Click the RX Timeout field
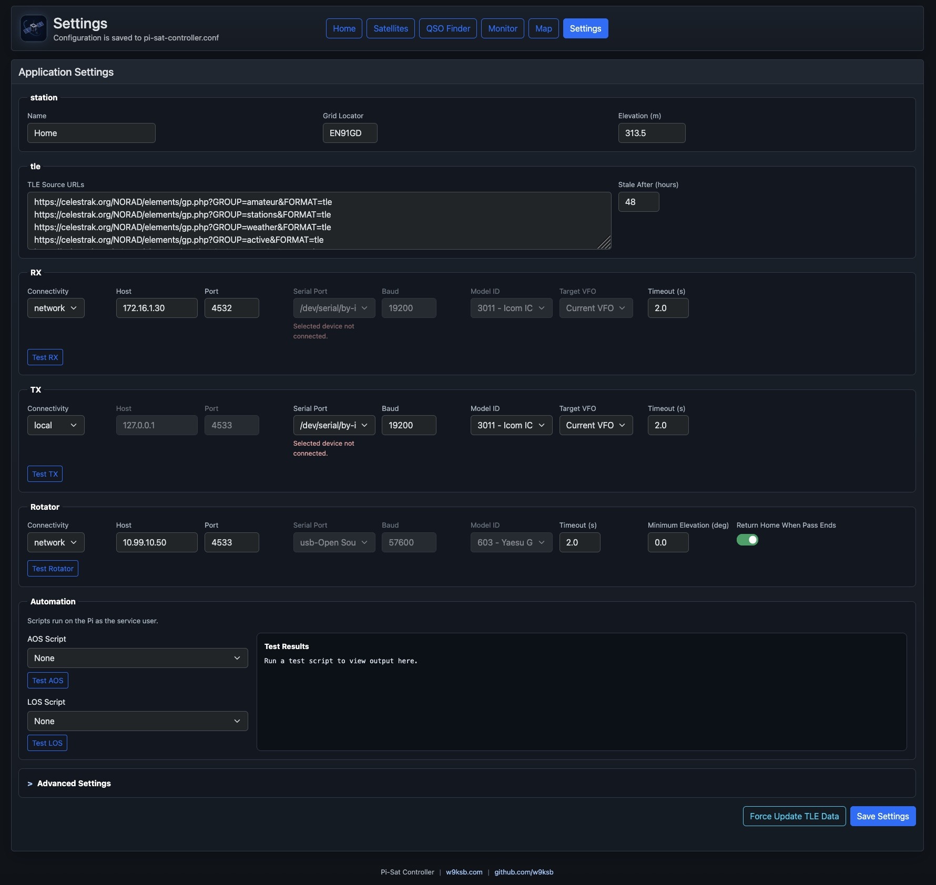Image resolution: width=936 pixels, height=885 pixels. (668, 308)
